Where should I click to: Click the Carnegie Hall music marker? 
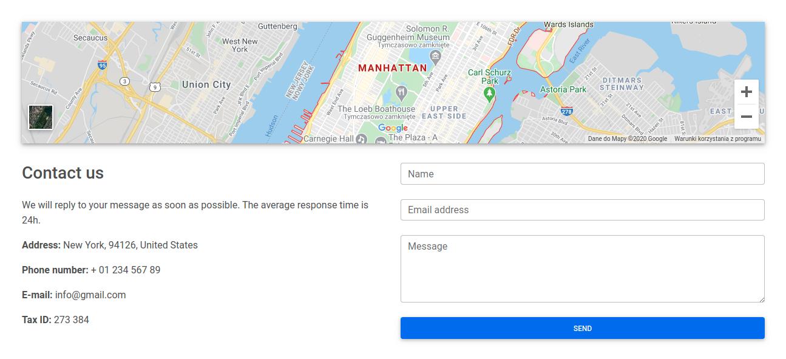(x=361, y=139)
